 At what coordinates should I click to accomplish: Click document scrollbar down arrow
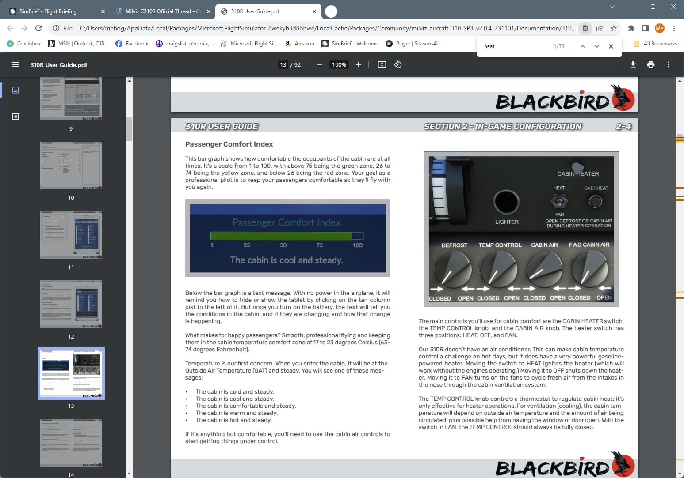point(680,474)
